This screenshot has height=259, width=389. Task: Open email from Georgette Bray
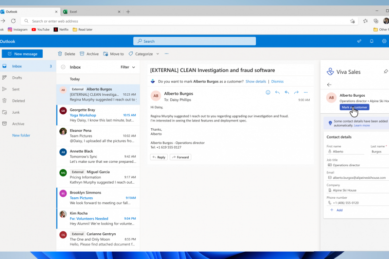tap(98, 115)
